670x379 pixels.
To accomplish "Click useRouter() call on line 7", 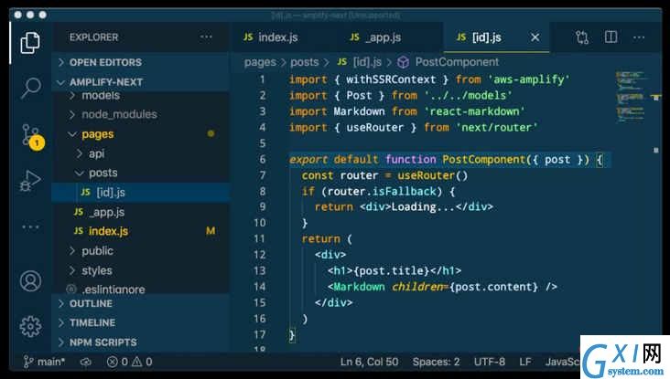I will 432,175.
